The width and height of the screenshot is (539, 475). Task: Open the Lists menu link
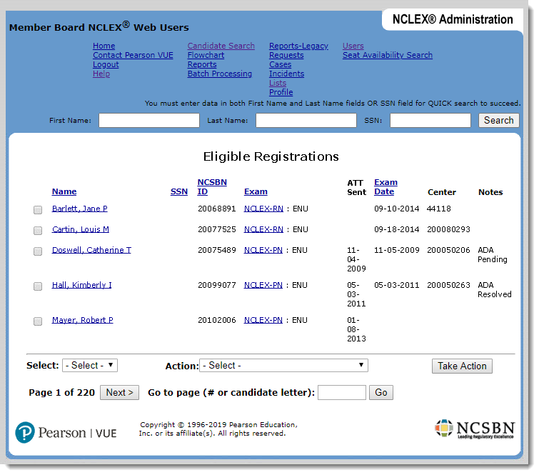278,83
